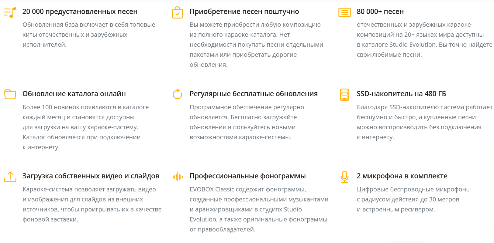The width and height of the screenshot is (494, 243).
Task: Click "Регулярные бесплатные обновления" heading
Action: (254, 94)
